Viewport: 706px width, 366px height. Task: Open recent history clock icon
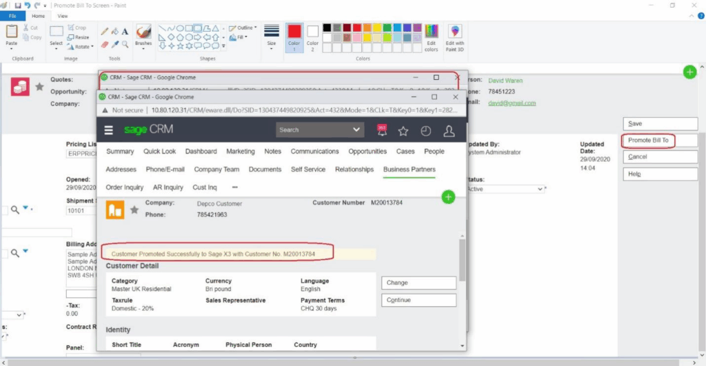[x=425, y=131]
